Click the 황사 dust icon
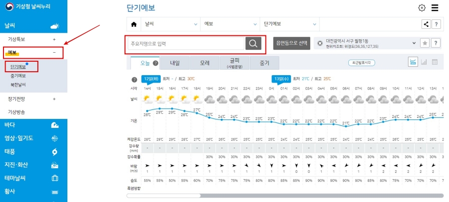 click(55, 192)
